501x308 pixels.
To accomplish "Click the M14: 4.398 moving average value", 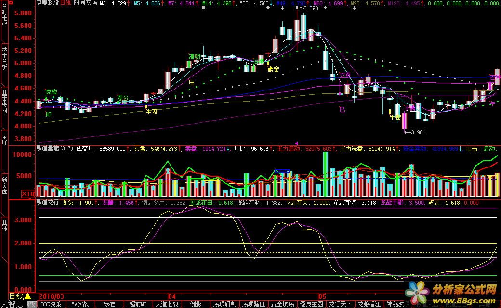I will click(x=219, y=3).
